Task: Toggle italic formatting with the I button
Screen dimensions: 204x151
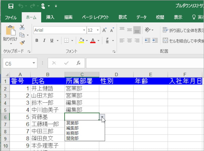Action: click(x=44, y=40)
